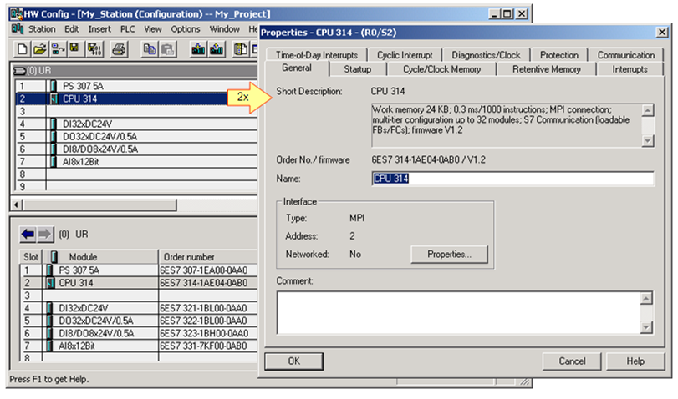Click the Print toolbar icon
This screenshot has width=678, height=399.
119,49
